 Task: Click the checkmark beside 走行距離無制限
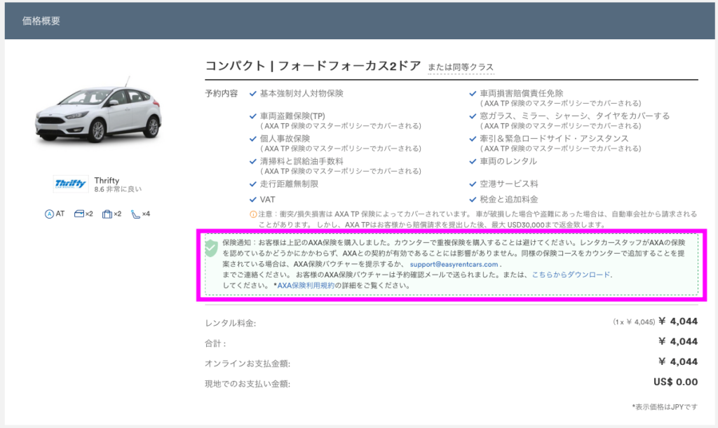pyautogui.click(x=253, y=184)
